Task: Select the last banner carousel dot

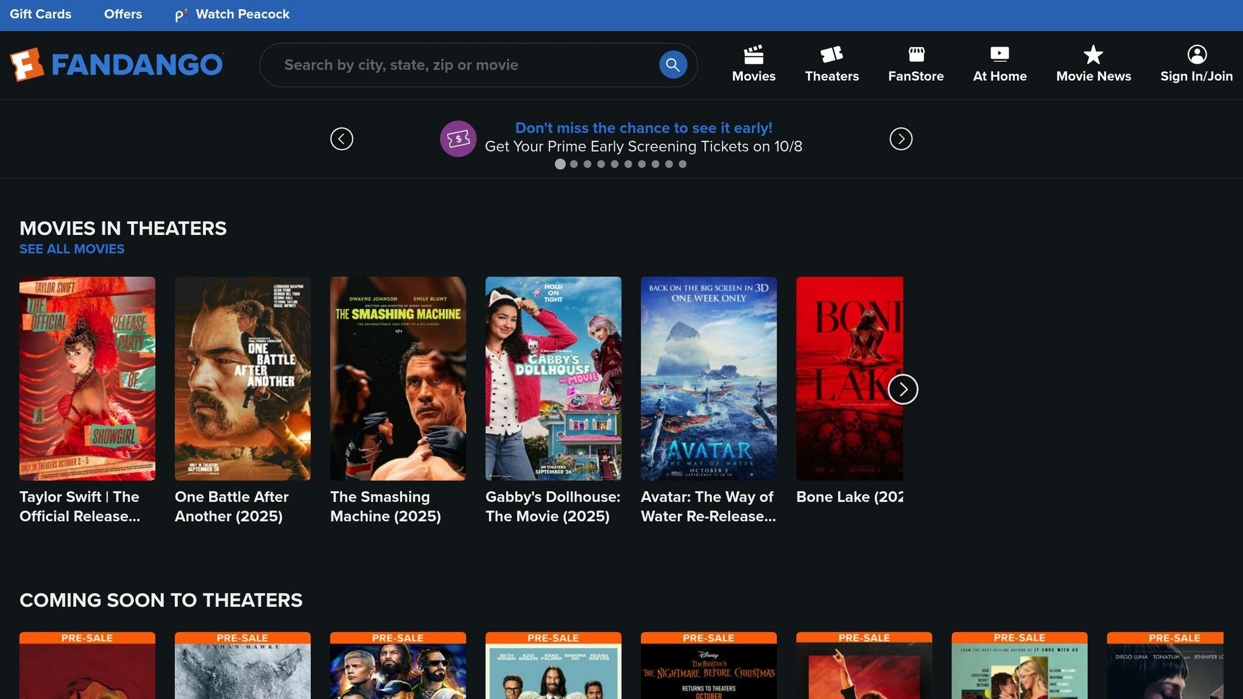Action: 682,164
